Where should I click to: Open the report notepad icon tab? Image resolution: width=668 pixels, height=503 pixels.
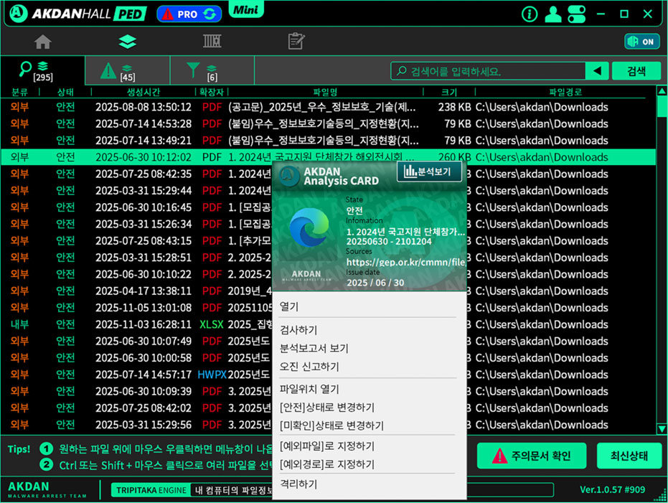296,42
